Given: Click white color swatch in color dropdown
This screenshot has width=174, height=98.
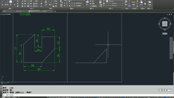Looking at the screenshot, I should pos(107,1).
